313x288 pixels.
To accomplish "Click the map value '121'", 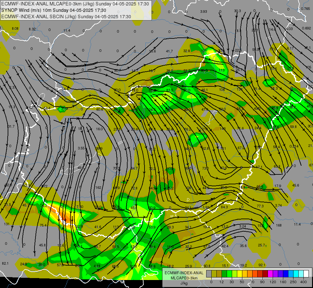I will tap(204, 51).
